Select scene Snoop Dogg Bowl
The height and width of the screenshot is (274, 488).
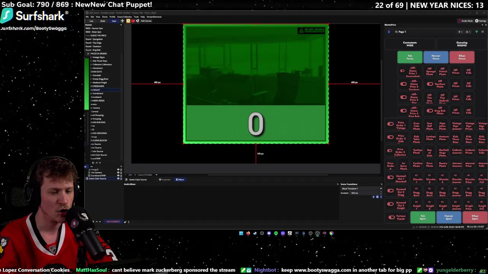click(x=100, y=79)
